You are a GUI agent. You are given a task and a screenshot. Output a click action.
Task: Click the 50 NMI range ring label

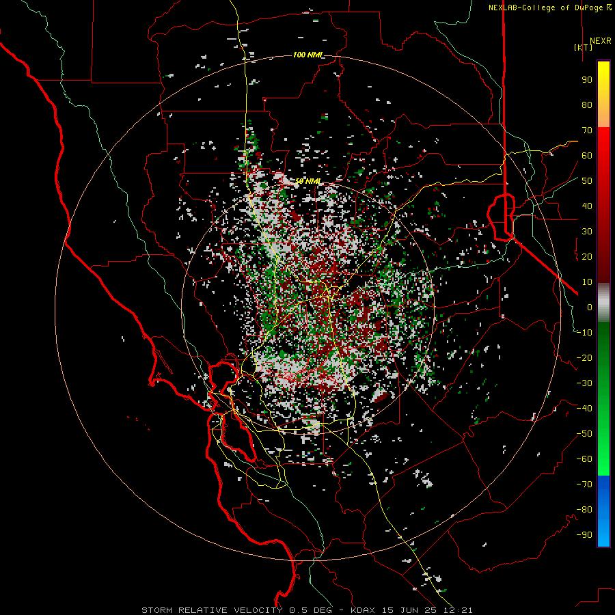pyautogui.click(x=308, y=181)
